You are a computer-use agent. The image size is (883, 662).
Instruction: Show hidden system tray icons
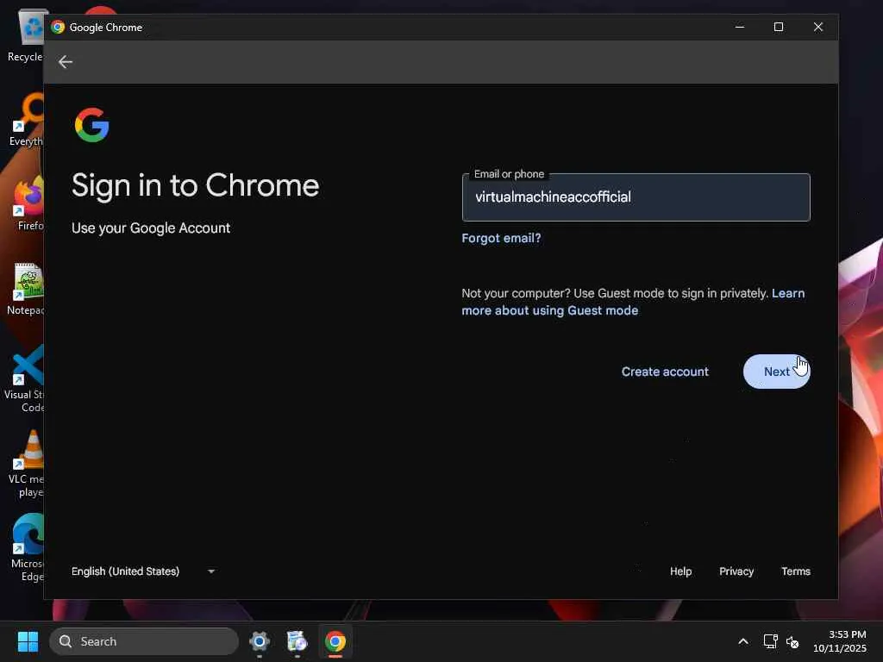[x=743, y=641]
